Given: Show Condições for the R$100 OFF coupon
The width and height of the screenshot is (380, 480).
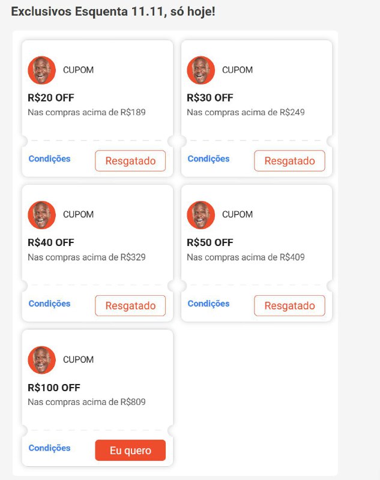Looking at the screenshot, I should coord(49,448).
